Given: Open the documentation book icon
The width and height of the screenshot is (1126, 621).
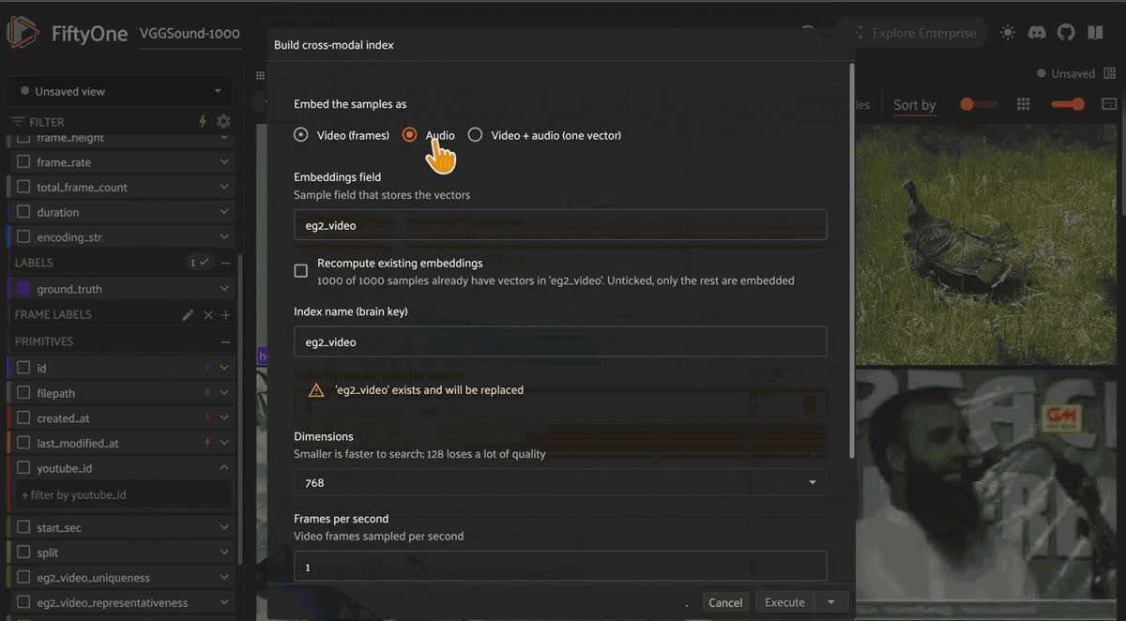Looking at the screenshot, I should coord(1095,33).
